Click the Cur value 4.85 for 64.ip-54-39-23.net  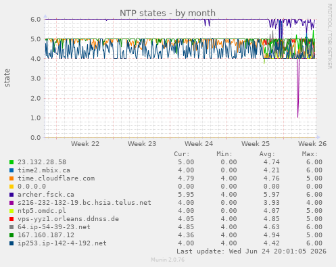(x=186, y=227)
